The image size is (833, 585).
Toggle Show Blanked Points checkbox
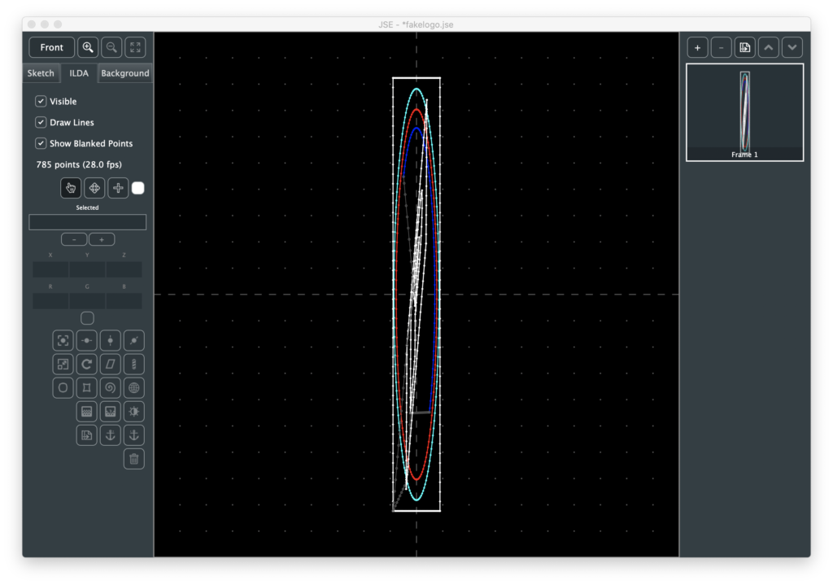pos(41,143)
